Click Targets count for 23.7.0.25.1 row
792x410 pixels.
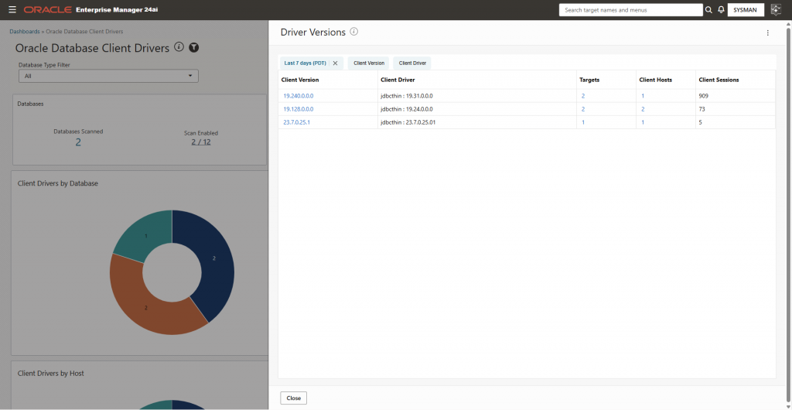[583, 122]
